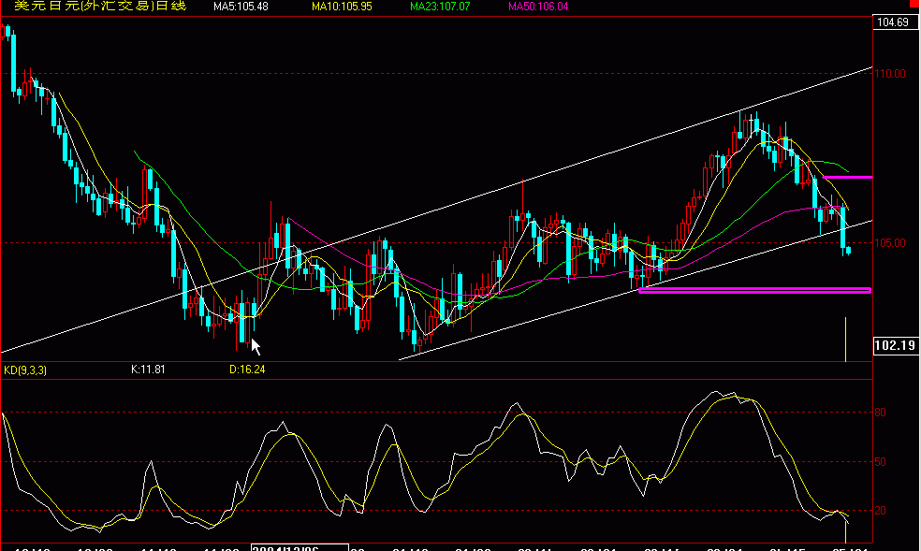Select the MA50:106.04 indicator label
The width and height of the screenshot is (921, 551).
(538, 7)
